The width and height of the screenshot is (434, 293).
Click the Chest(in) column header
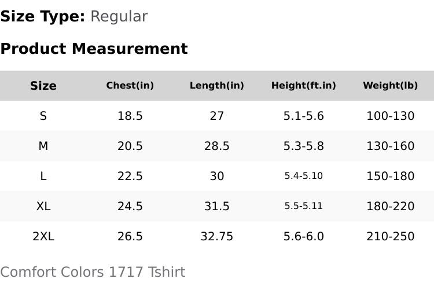pyautogui.click(x=130, y=85)
